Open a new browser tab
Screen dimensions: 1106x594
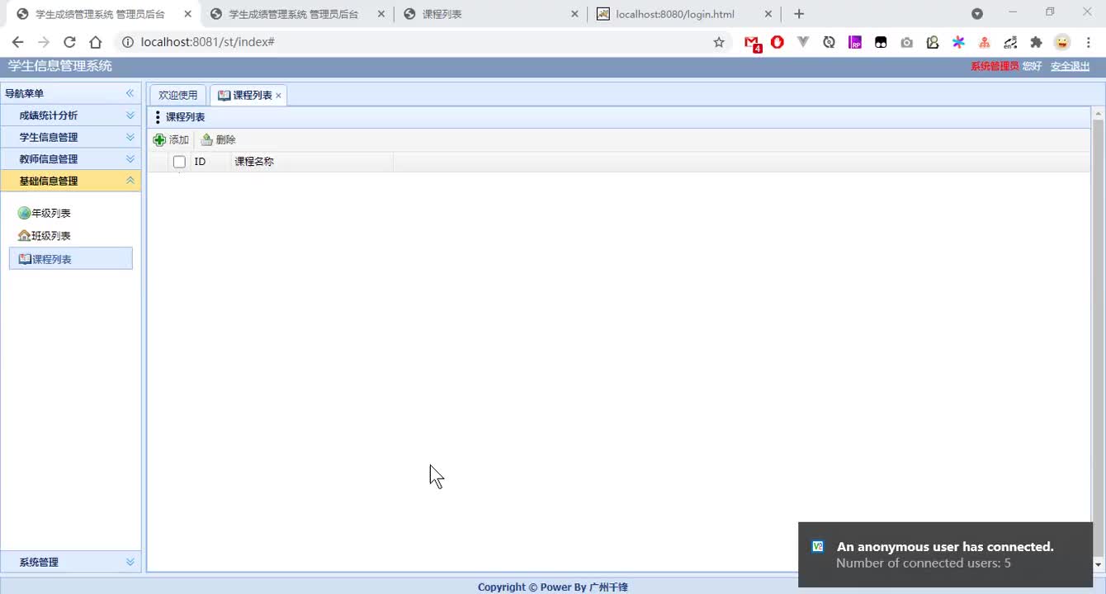pyautogui.click(x=798, y=14)
